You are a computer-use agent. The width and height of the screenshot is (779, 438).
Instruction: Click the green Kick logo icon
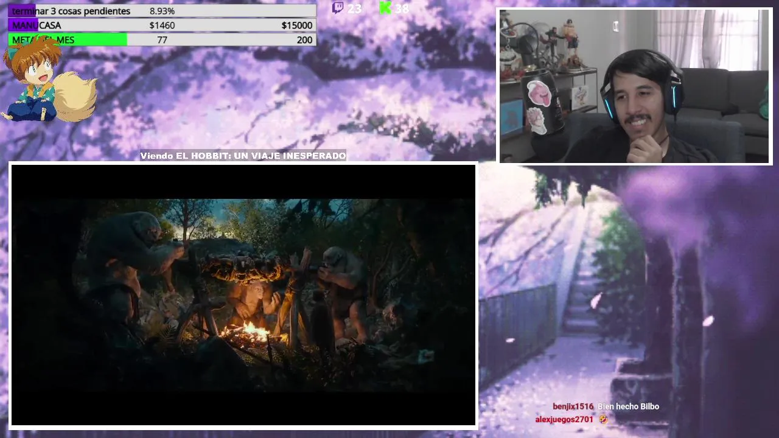[x=385, y=8]
